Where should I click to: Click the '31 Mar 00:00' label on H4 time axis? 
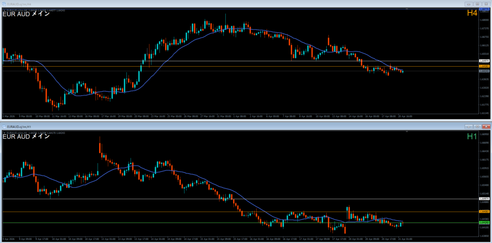click(224, 116)
